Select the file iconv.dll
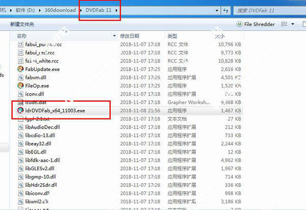This screenshot has height=210, width=306. (35, 94)
